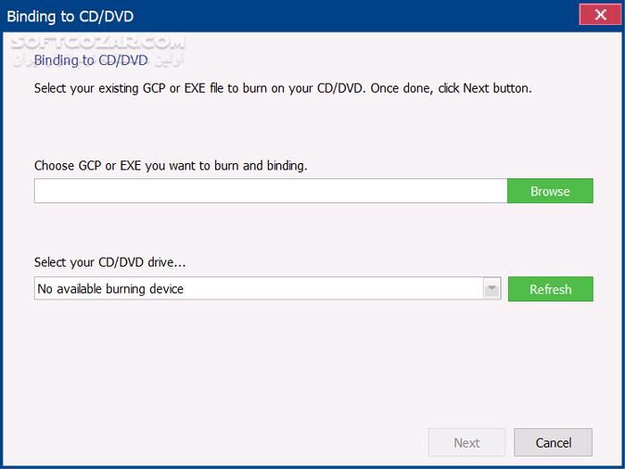
Task: Click the green Browse button
Action: click(550, 191)
